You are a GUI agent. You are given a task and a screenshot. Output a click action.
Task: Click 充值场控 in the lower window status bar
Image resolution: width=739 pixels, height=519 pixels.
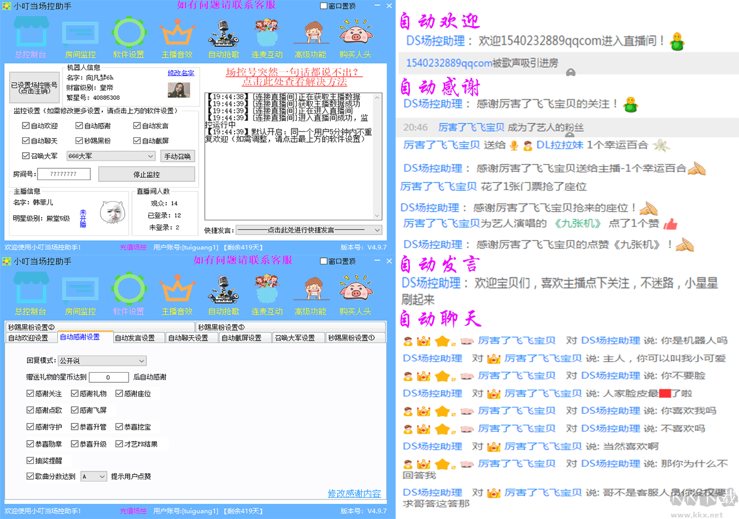tap(133, 511)
